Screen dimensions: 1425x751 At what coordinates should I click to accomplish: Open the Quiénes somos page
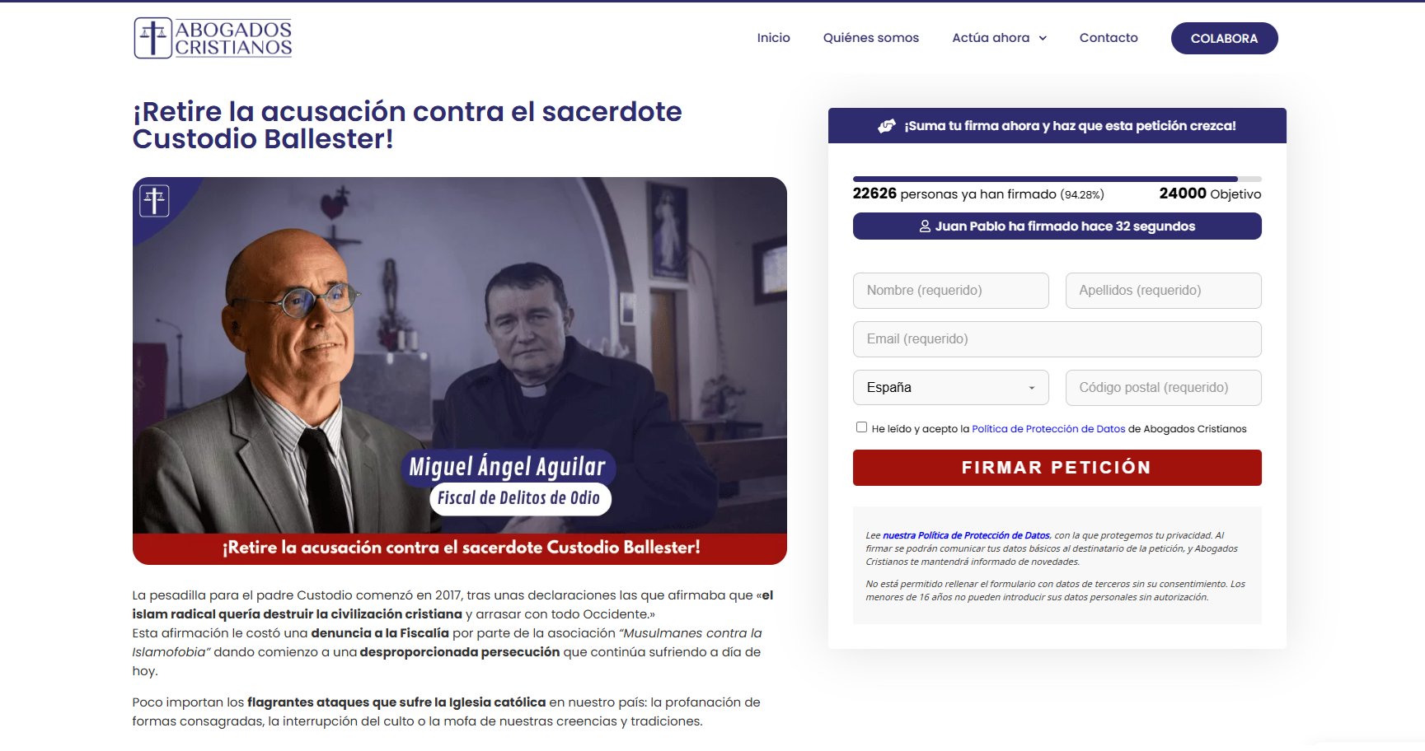[x=870, y=38]
